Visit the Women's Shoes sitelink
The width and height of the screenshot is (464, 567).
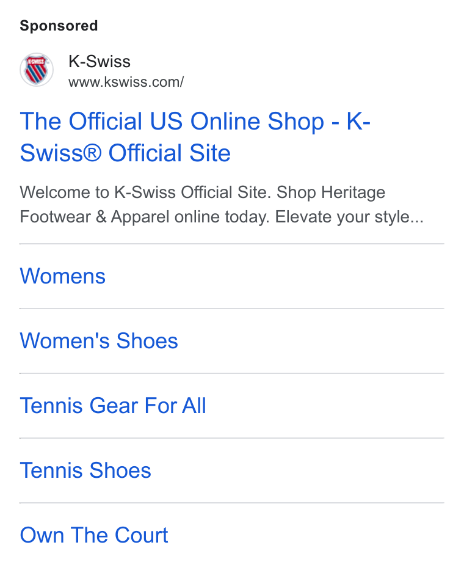click(x=99, y=341)
